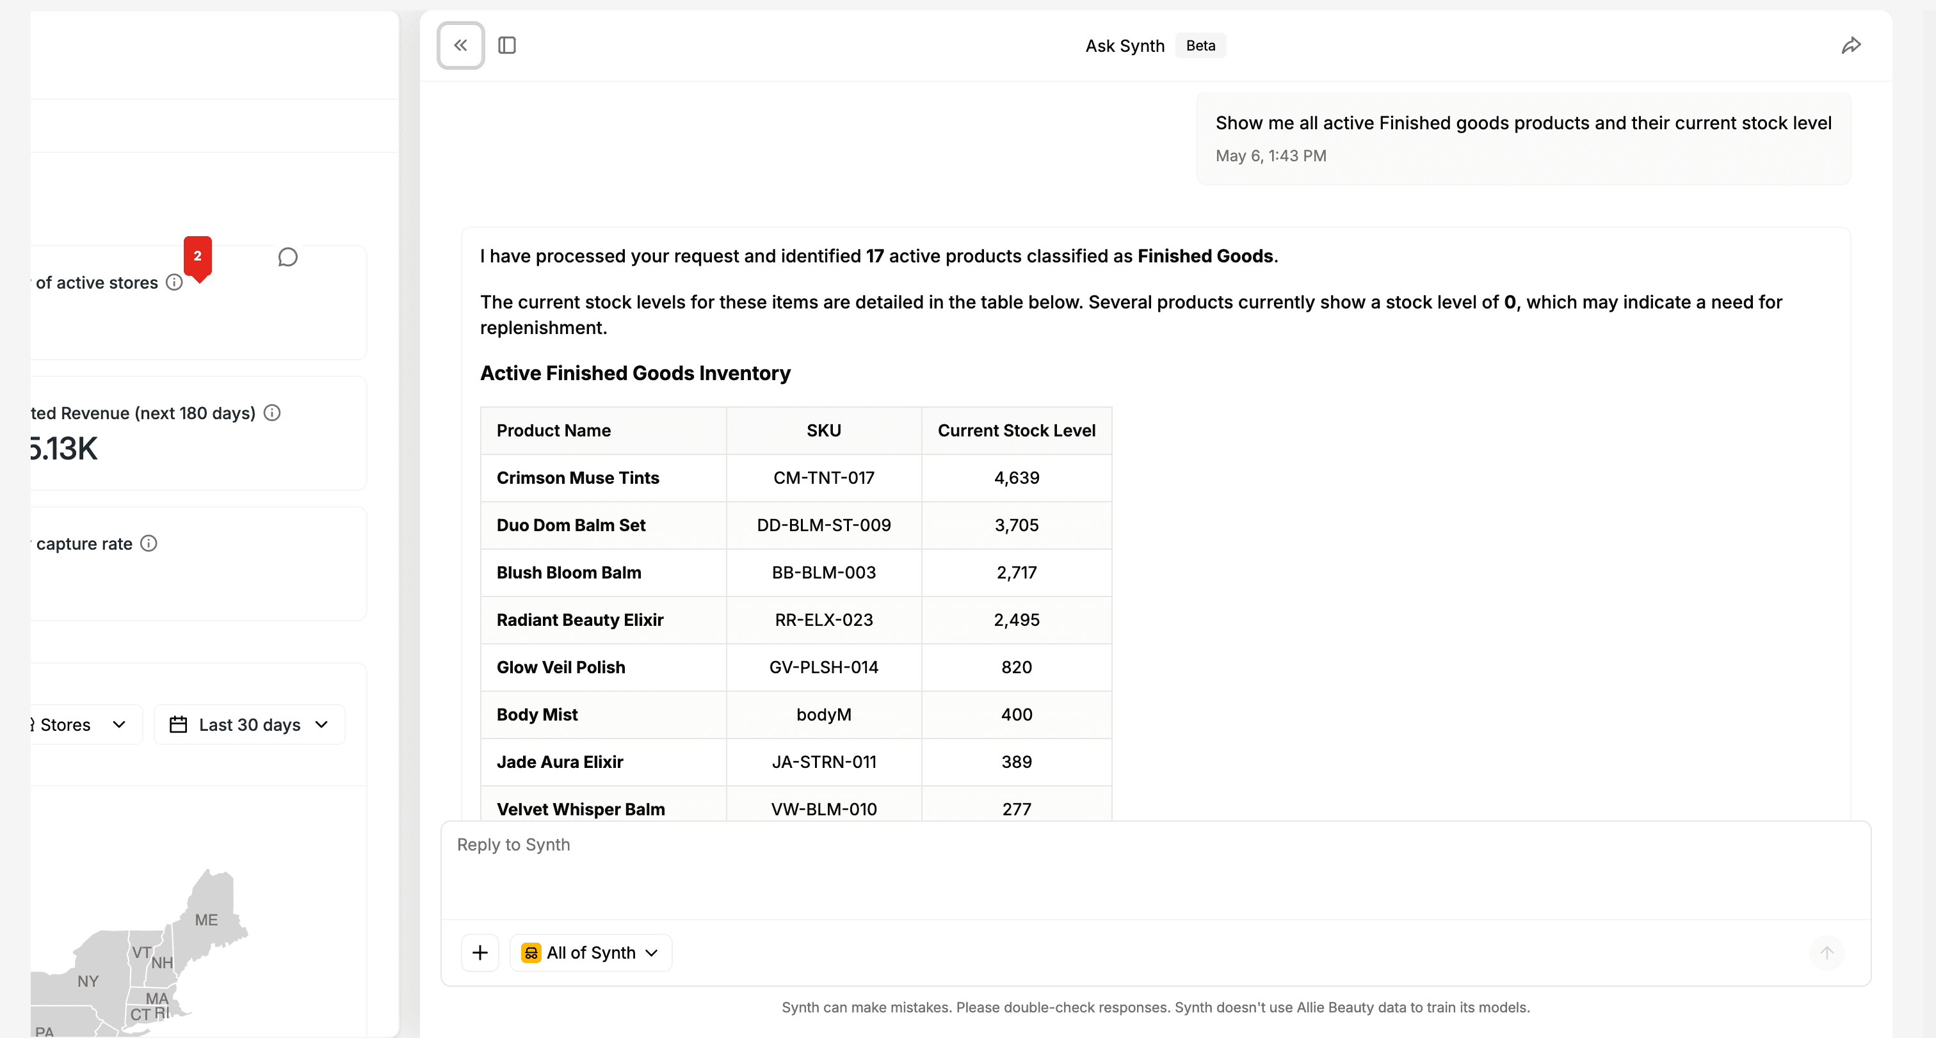Viewport: 1936px width, 1038px height.
Task: Click the Velvet Whisper Balm product name
Action: point(580,810)
